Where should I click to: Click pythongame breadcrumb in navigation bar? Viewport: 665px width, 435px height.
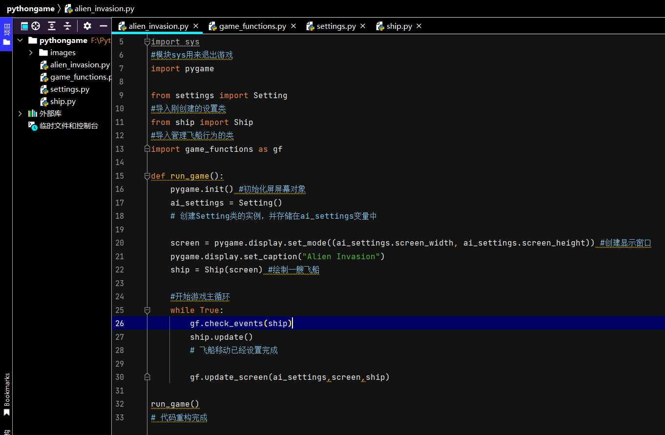pyautogui.click(x=30, y=8)
